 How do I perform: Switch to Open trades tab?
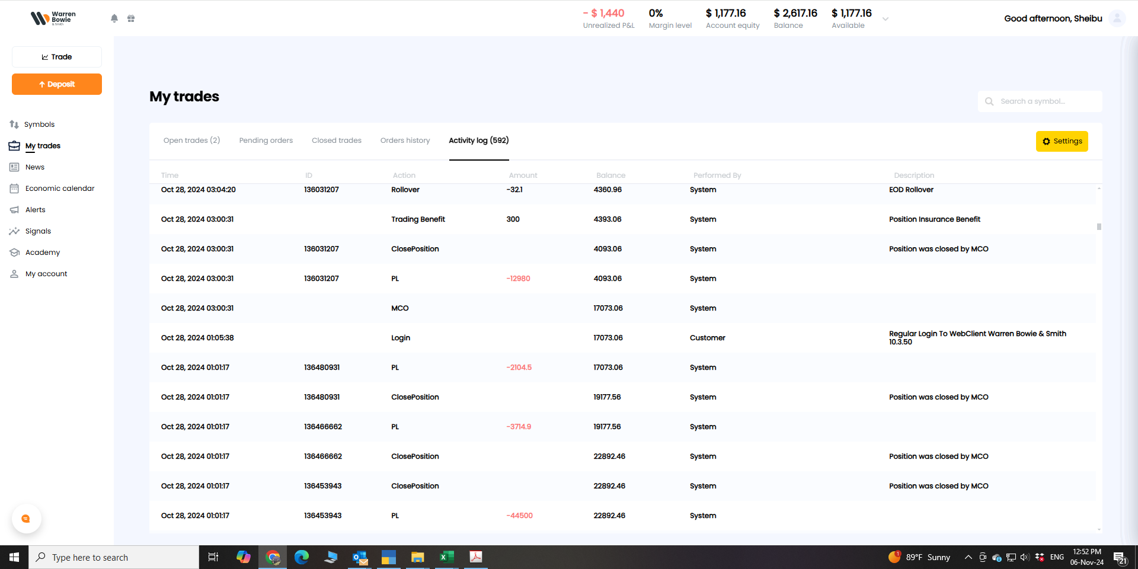click(191, 140)
